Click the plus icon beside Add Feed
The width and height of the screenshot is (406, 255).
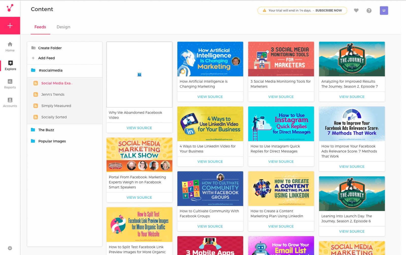pyautogui.click(x=33, y=58)
